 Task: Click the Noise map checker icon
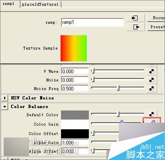[151, 80]
